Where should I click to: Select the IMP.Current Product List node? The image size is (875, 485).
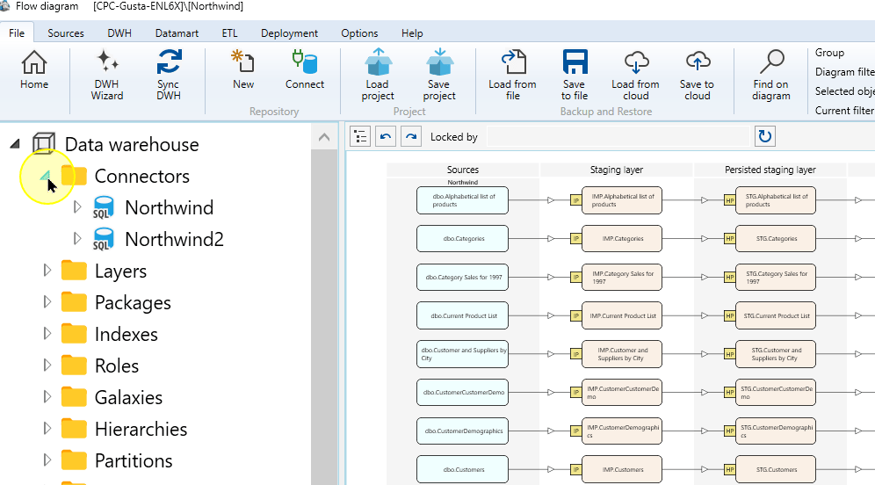pos(622,316)
